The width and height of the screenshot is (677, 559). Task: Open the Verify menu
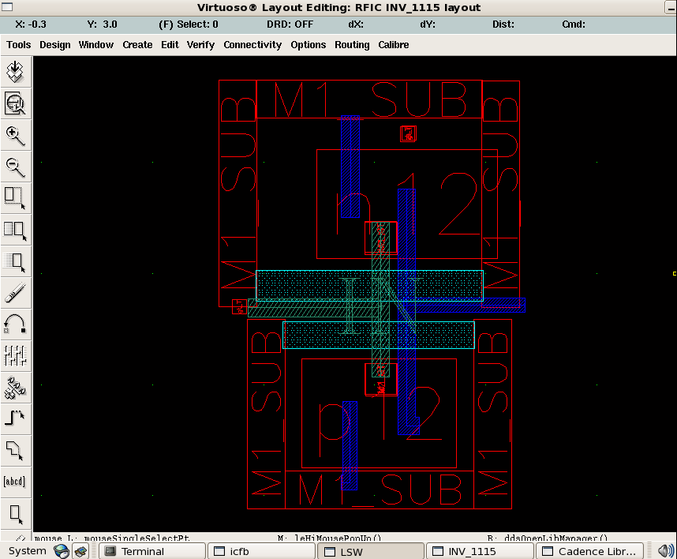pos(200,45)
